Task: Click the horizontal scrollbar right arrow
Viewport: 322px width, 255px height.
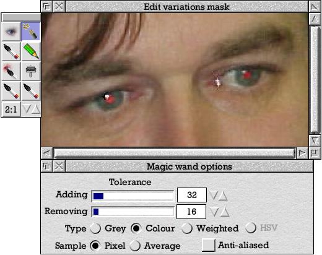Action: pyautogui.click(x=302, y=153)
